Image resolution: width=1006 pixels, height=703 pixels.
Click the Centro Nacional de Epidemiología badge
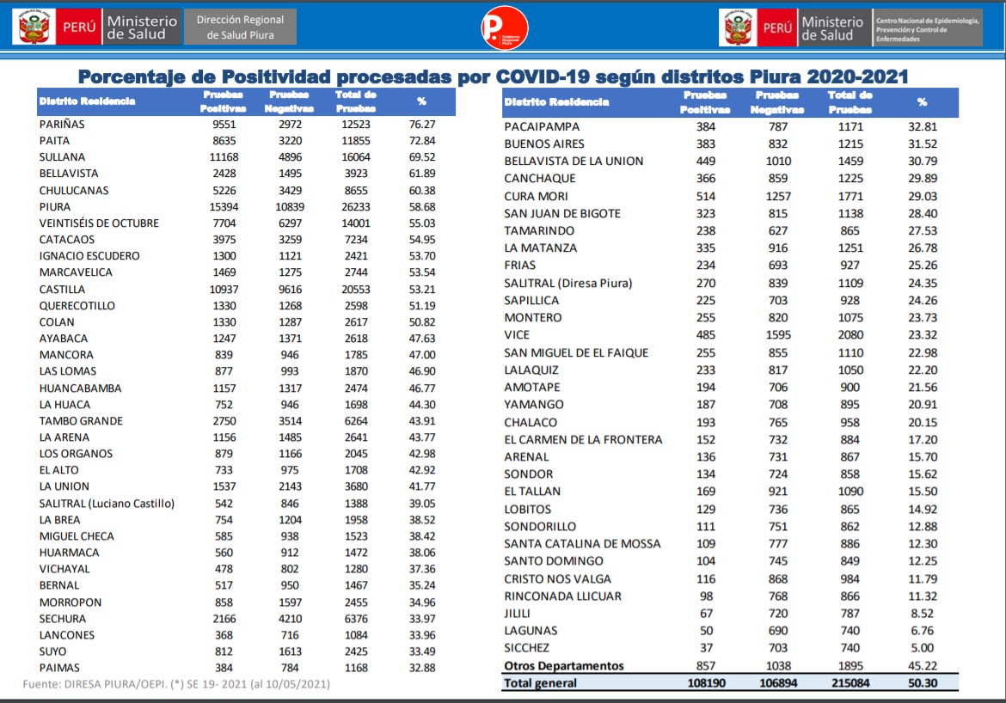tap(927, 29)
